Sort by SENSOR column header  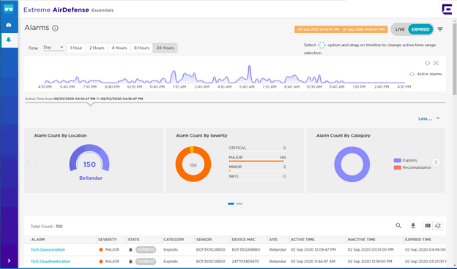tap(204, 239)
